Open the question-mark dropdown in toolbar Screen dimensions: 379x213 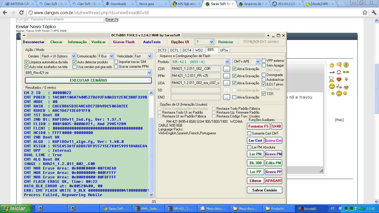pos(211,42)
